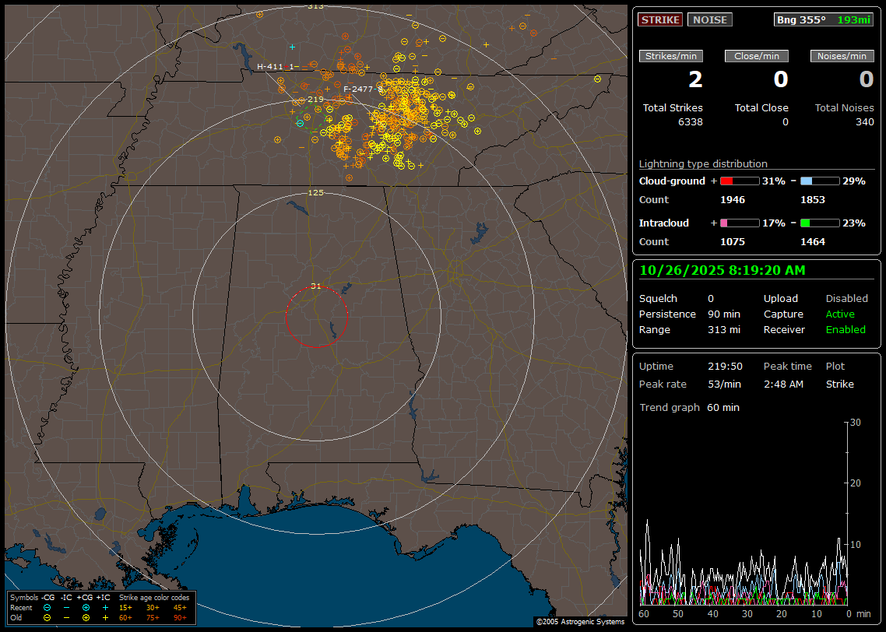Click the Old +IC yellow plus symbol
The height and width of the screenshot is (632, 886).
[105, 617]
